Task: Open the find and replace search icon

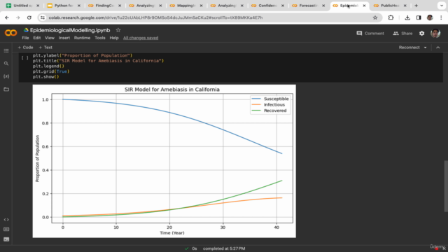Action: pyautogui.click(x=6, y=64)
